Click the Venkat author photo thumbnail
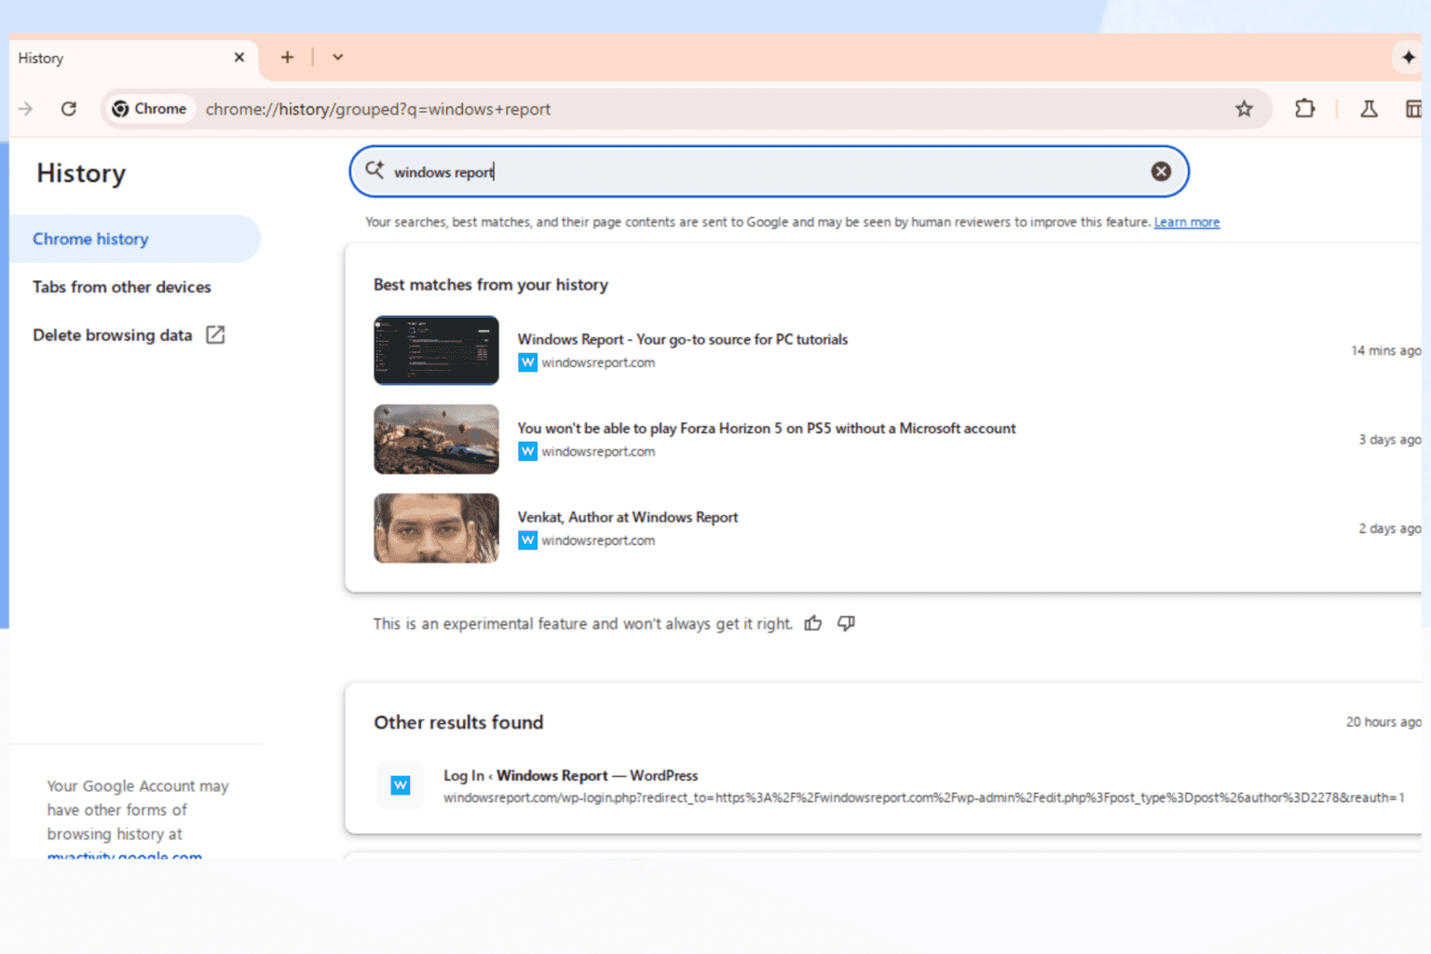The height and width of the screenshot is (954, 1431). tap(436, 528)
